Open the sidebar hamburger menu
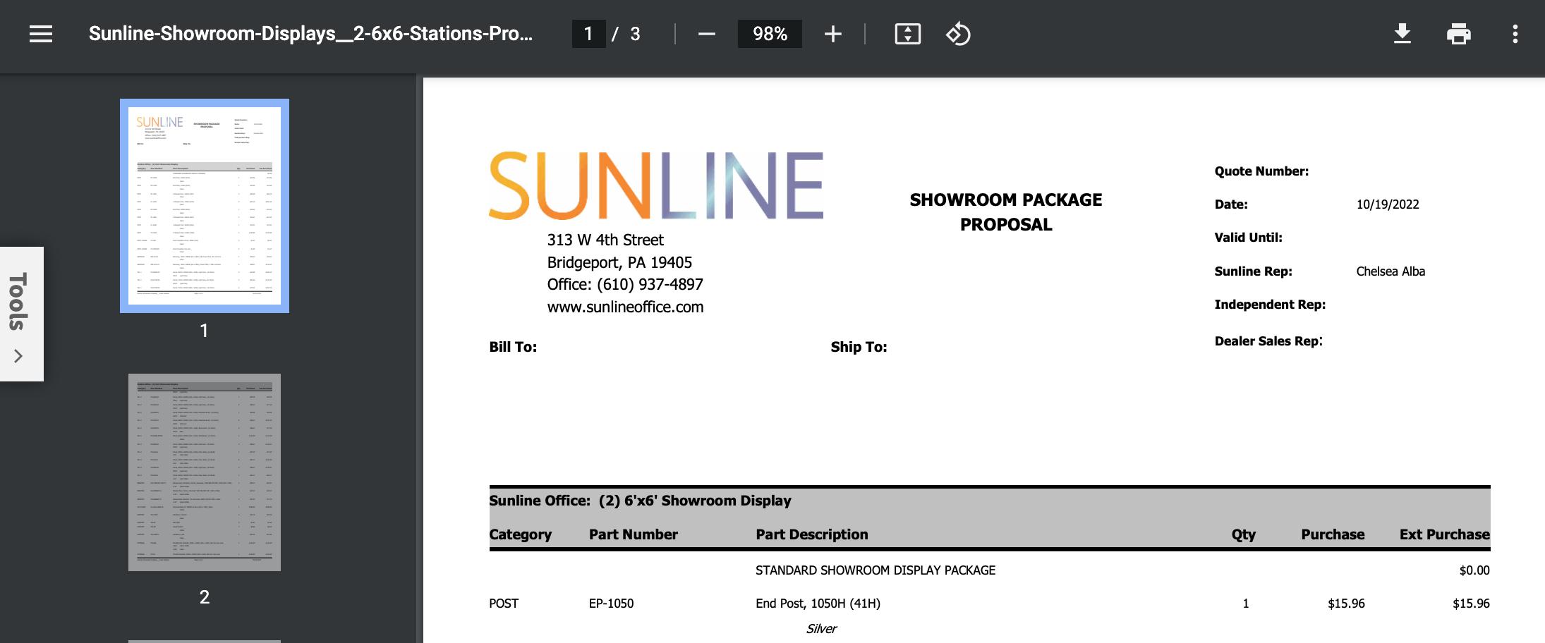The image size is (1545, 643). pyautogui.click(x=41, y=34)
